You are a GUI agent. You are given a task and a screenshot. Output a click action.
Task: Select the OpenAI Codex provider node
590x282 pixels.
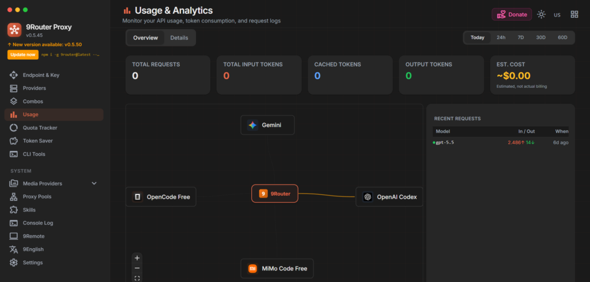tap(389, 197)
